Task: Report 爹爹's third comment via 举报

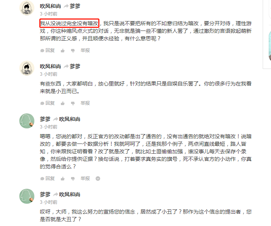Action: 85,179
